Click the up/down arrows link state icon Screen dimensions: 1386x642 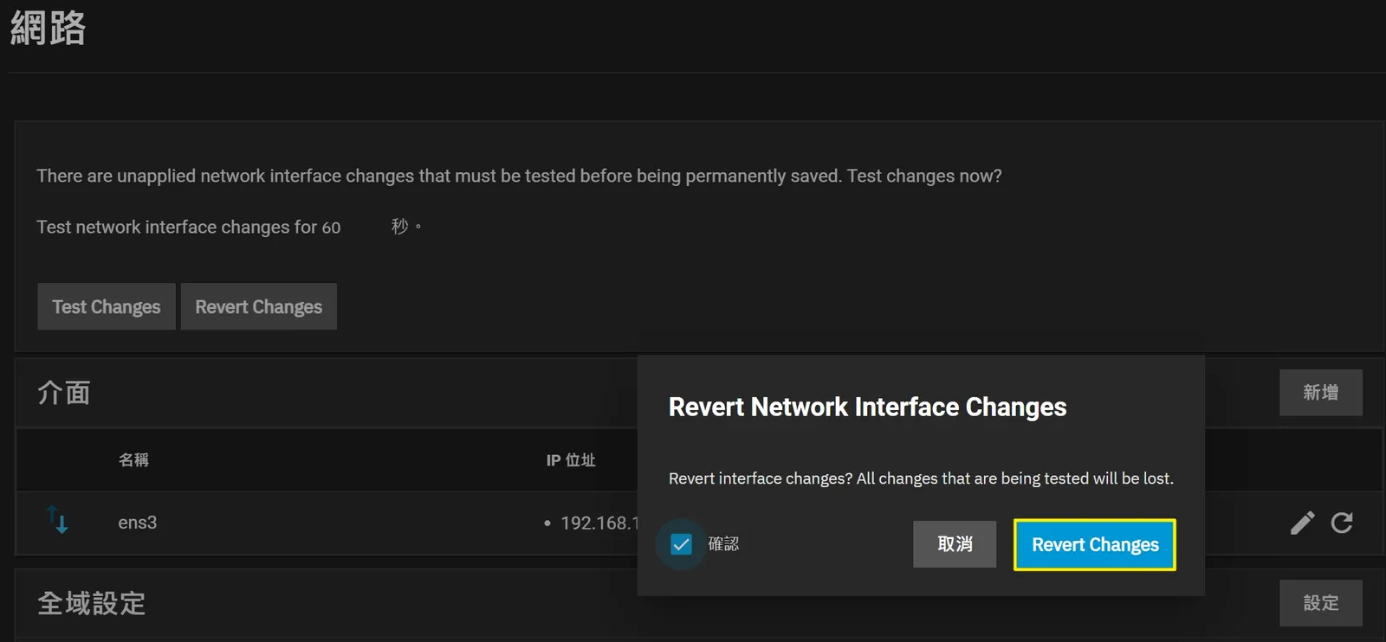[x=57, y=519]
